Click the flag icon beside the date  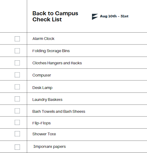point(95,17)
